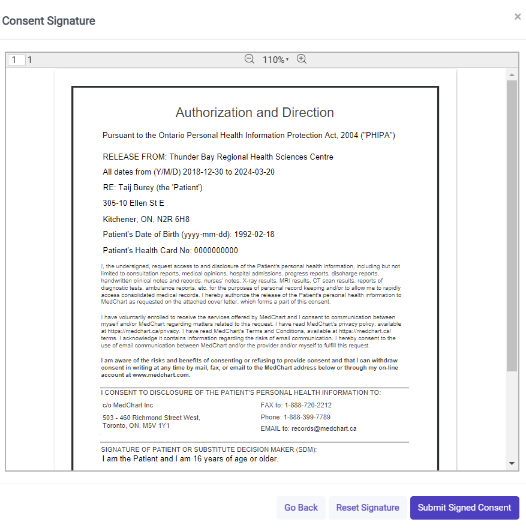Click '503 - 460 Richmond Street West' address

pyautogui.click(x=151, y=418)
